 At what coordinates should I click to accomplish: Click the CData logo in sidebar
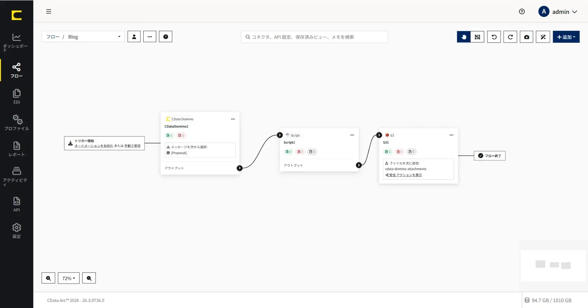[x=16, y=15]
